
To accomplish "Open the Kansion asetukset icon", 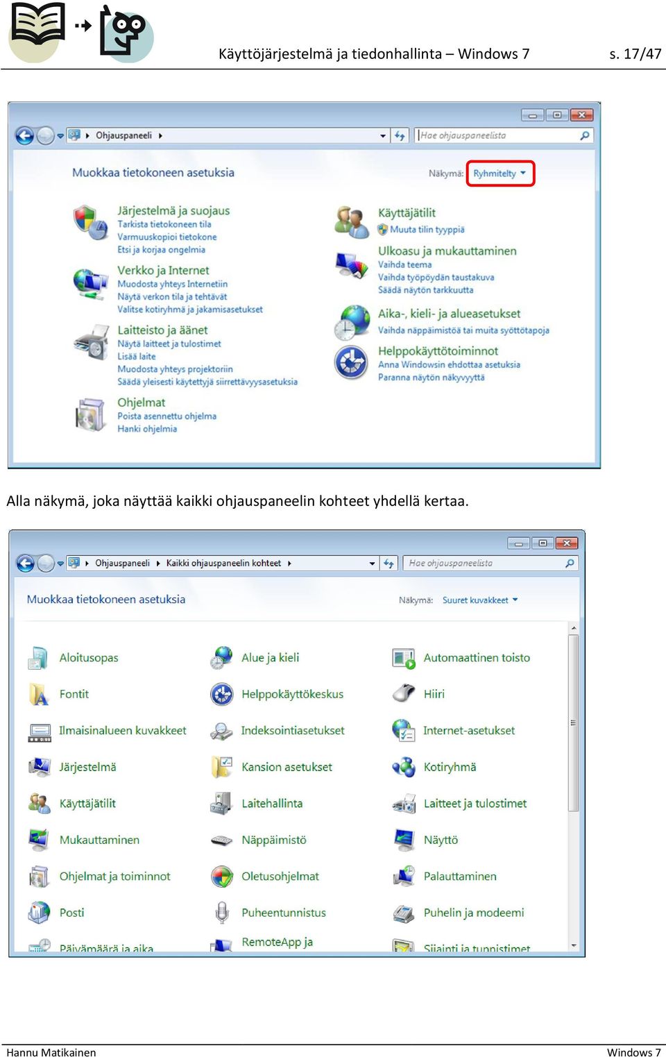I will coord(221,767).
